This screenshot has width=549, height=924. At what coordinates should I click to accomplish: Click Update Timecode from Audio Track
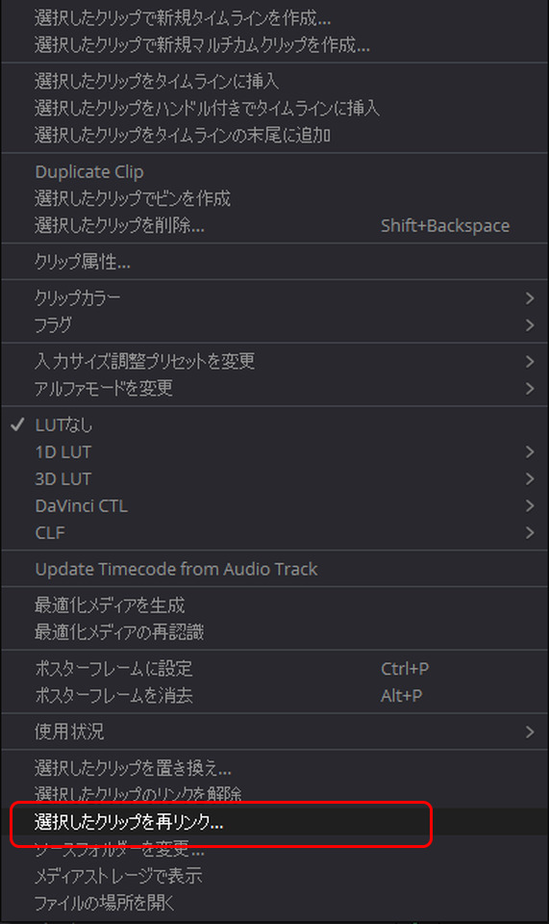(274, 569)
